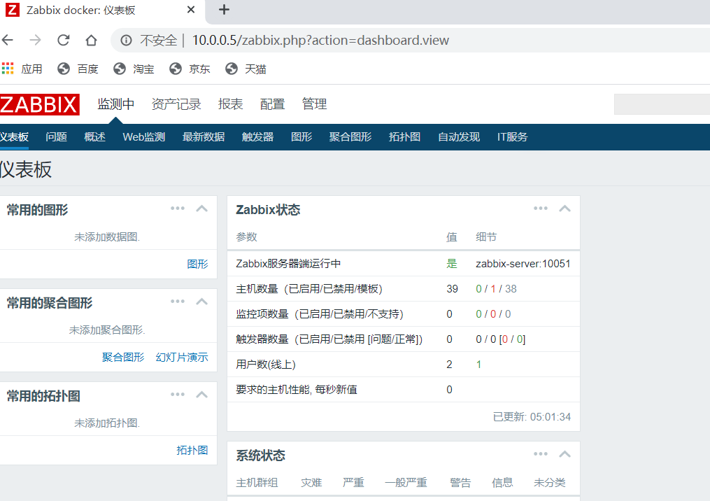Viewport: 710px width, 501px height.
Task: Click the zabbix-server:10051 detail value
Action: click(523, 264)
